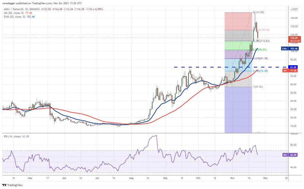This screenshot has height=189, width=304.
Task: Select the green Fibonacci retracement zone
Action: [x=237, y=45]
